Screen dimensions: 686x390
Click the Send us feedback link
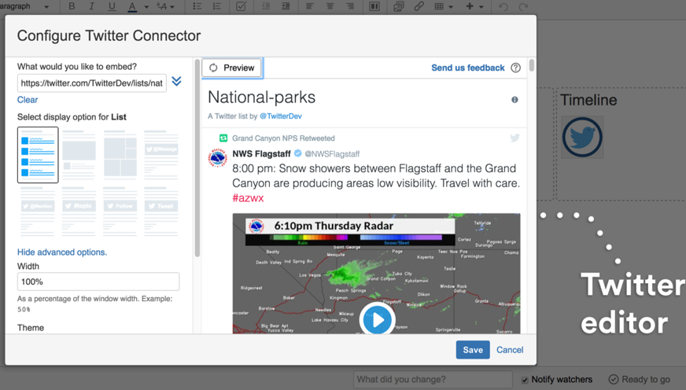467,68
